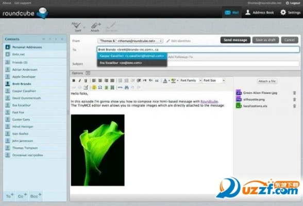Open the Font Size dropdown

click(x=214, y=80)
